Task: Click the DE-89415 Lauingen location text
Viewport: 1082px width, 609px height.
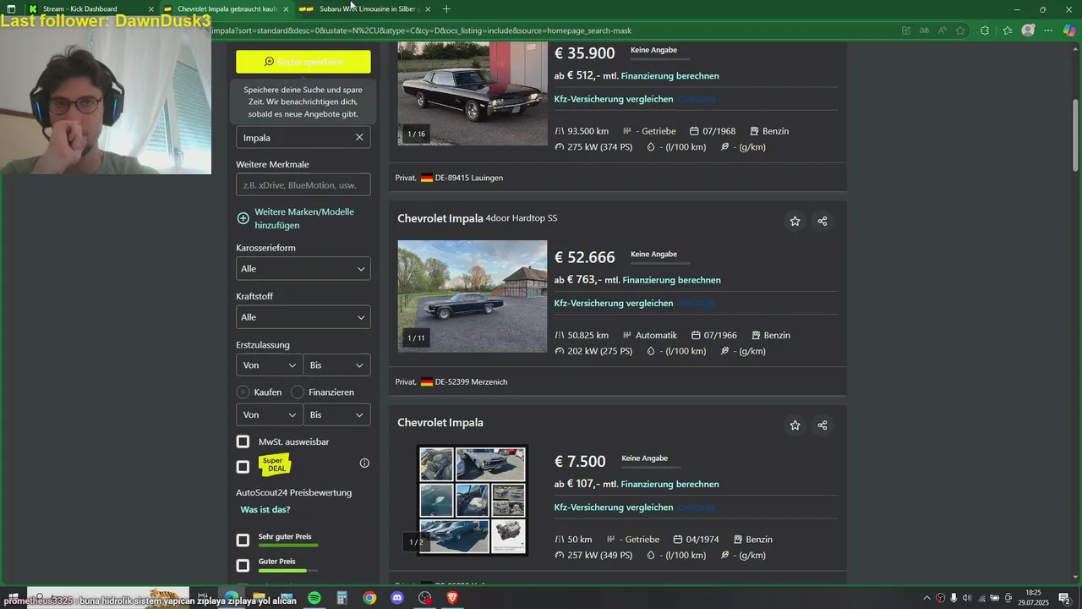Action: pyautogui.click(x=469, y=178)
